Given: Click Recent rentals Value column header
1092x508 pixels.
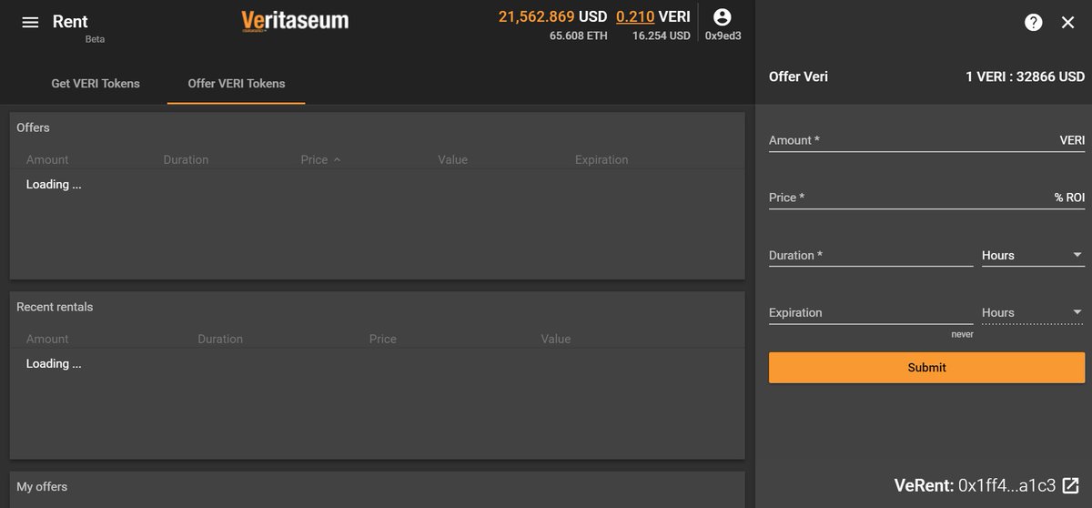Looking at the screenshot, I should click(556, 339).
